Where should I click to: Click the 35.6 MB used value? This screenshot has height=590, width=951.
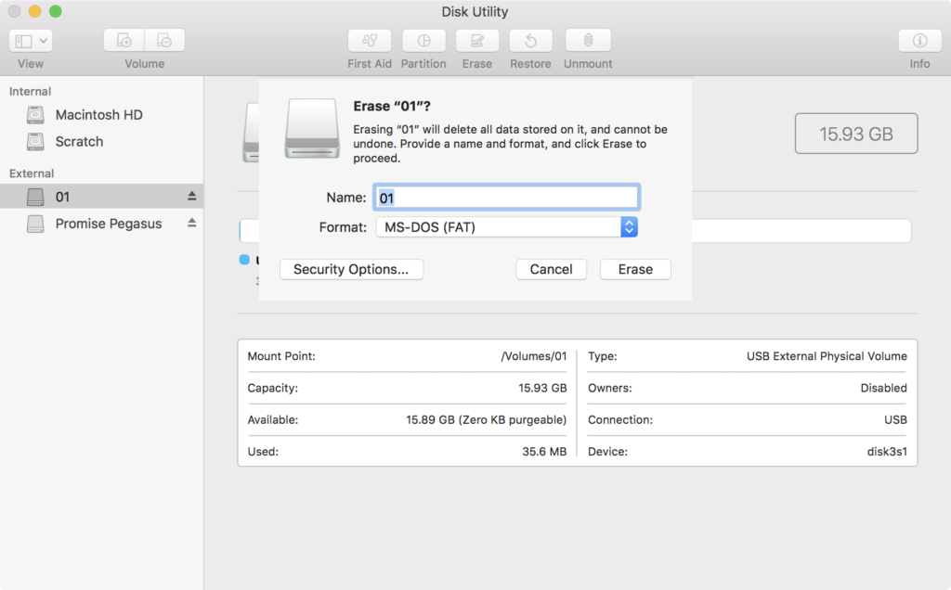(544, 451)
